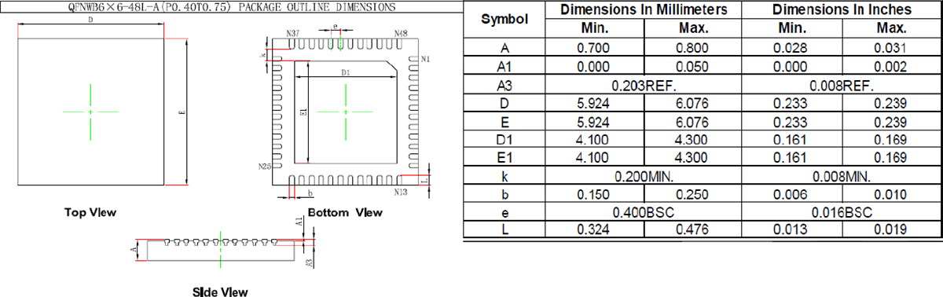Click the N1 pin label
This screenshot has width=943, height=297.
(425, 60)
